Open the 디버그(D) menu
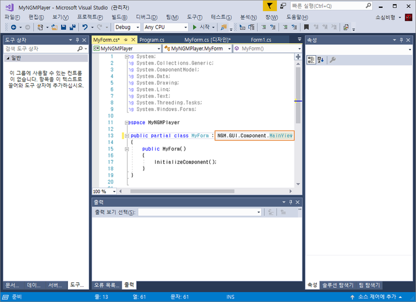This screenshot has width=416, height=302. pyautogui.click(x=147, y=17)
